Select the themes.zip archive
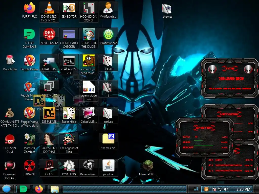The height and width of the screenshot is (194, 259). click(x=108, y=139)
